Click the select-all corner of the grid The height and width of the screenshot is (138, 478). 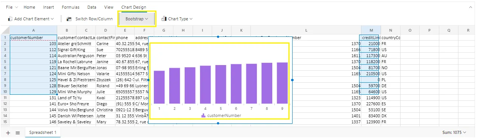(x=5, y=30)
